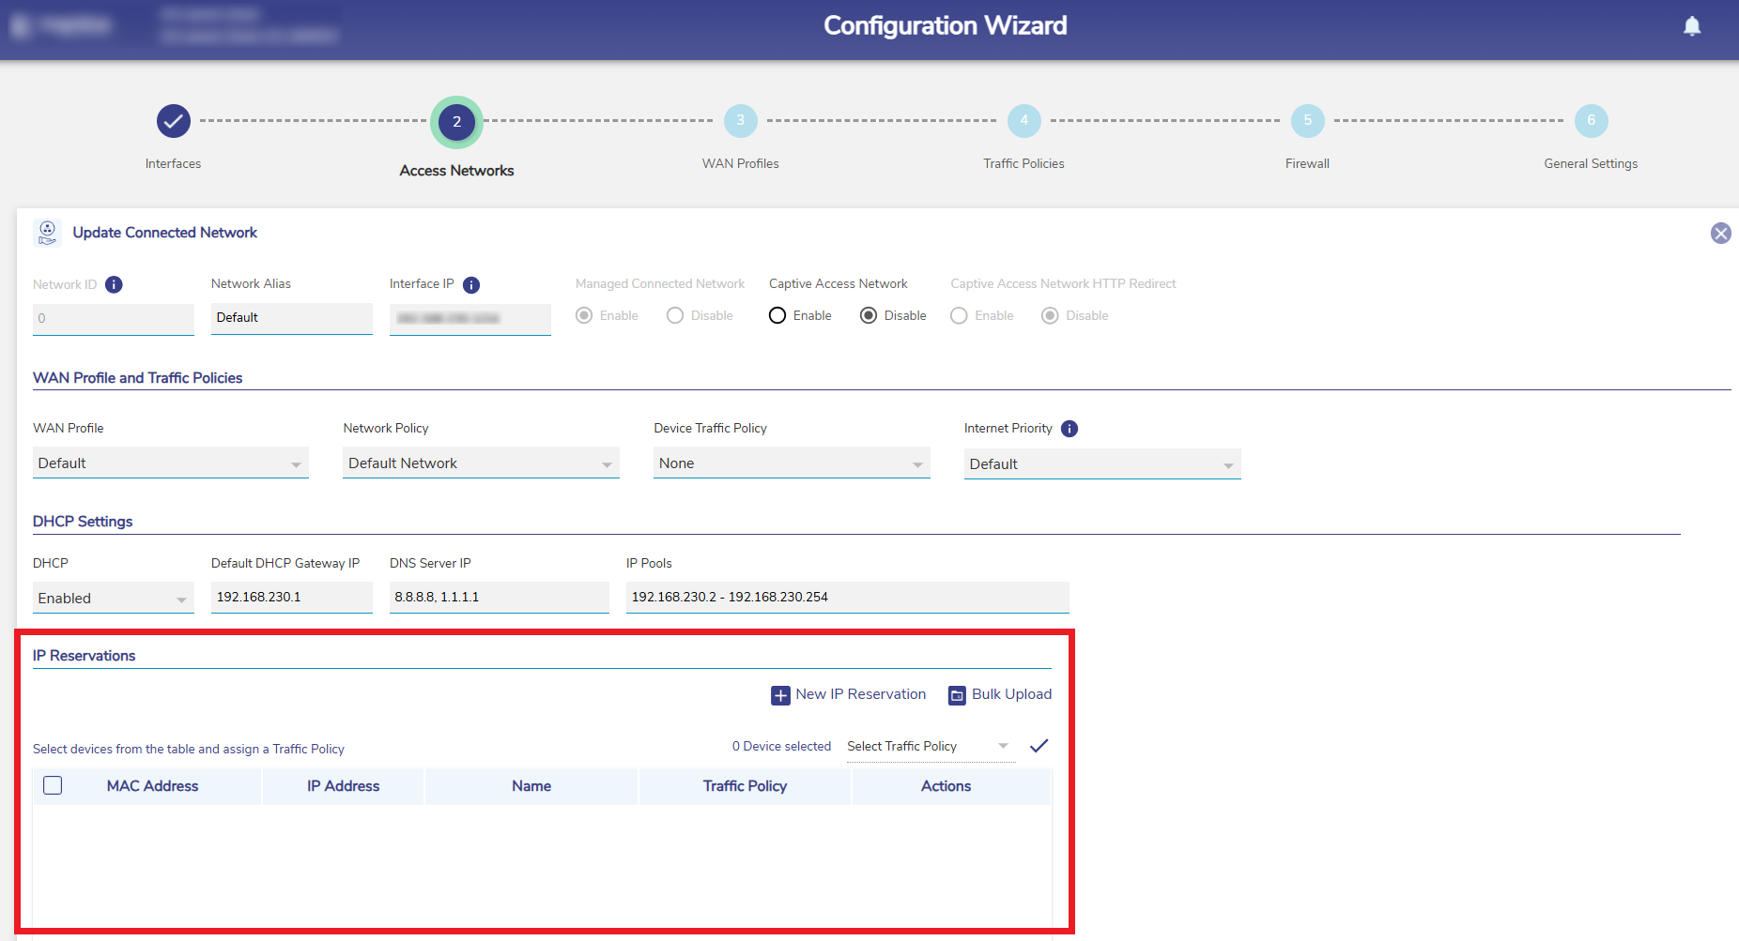Open the Device Traffic Policy dropdown
This screenshot has width=1739, height=941.
(792, 463)
